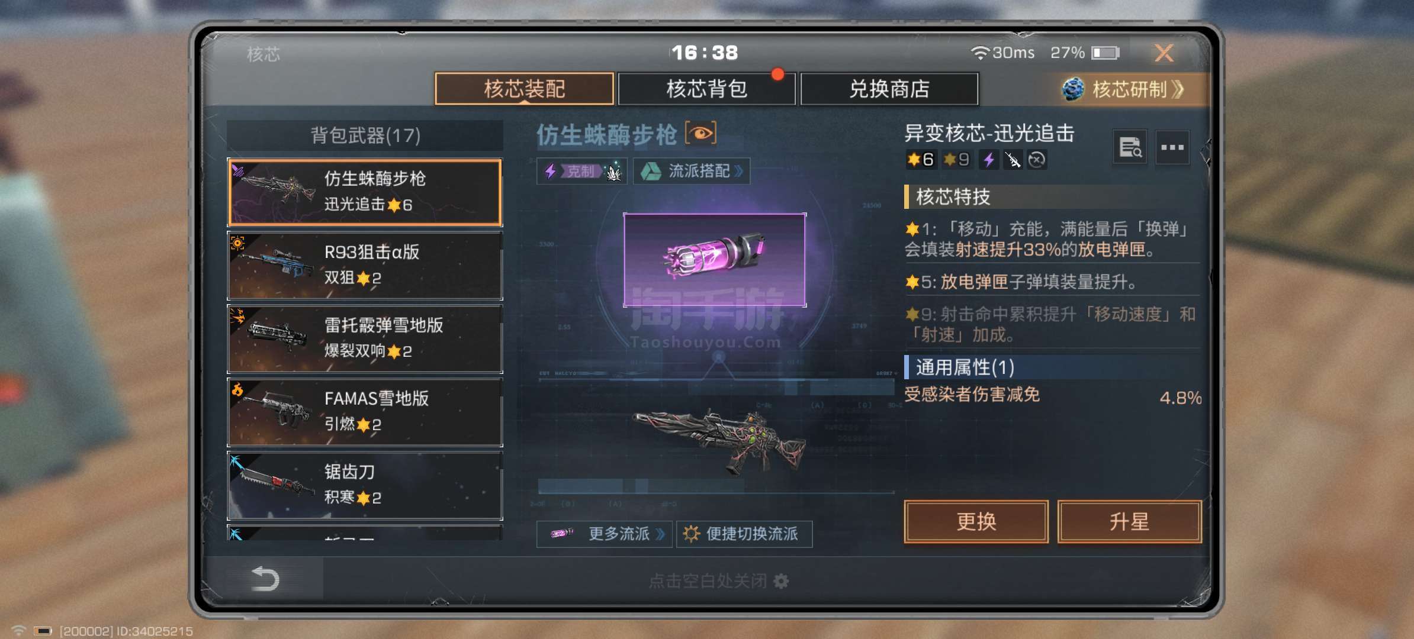This screenshot has height=639, width=1414.
Task: Select the six-star level badge
Action: pos(920,160)
